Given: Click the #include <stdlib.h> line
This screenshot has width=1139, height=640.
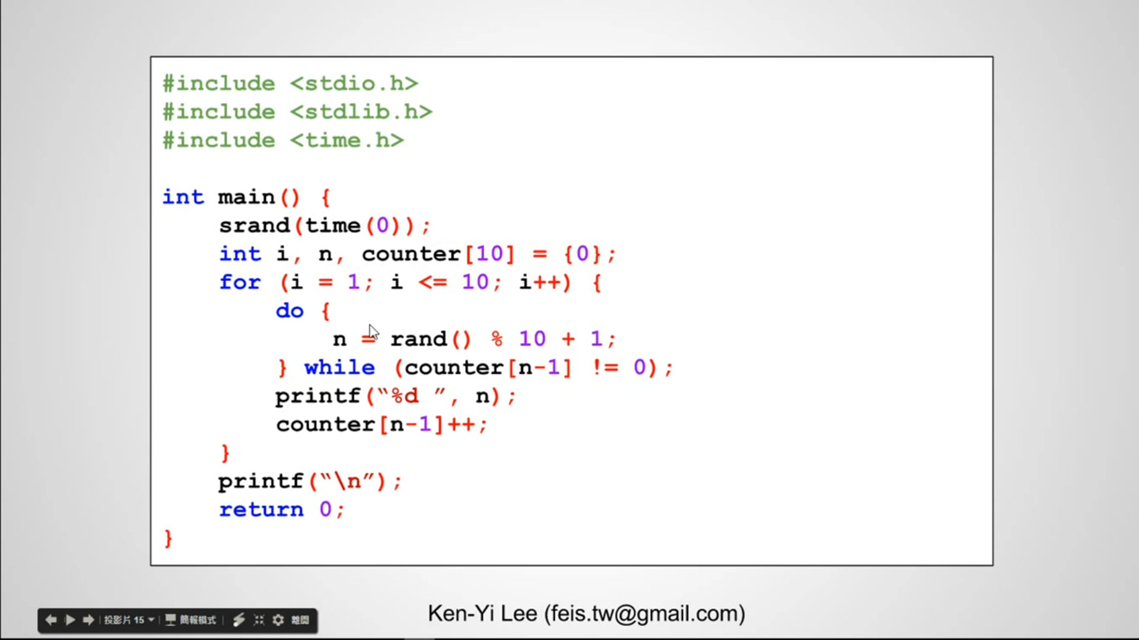Looking at the screenshot, I should (x=298, y=112).
